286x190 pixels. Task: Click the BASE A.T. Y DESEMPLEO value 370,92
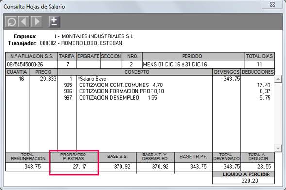(160, 167)
